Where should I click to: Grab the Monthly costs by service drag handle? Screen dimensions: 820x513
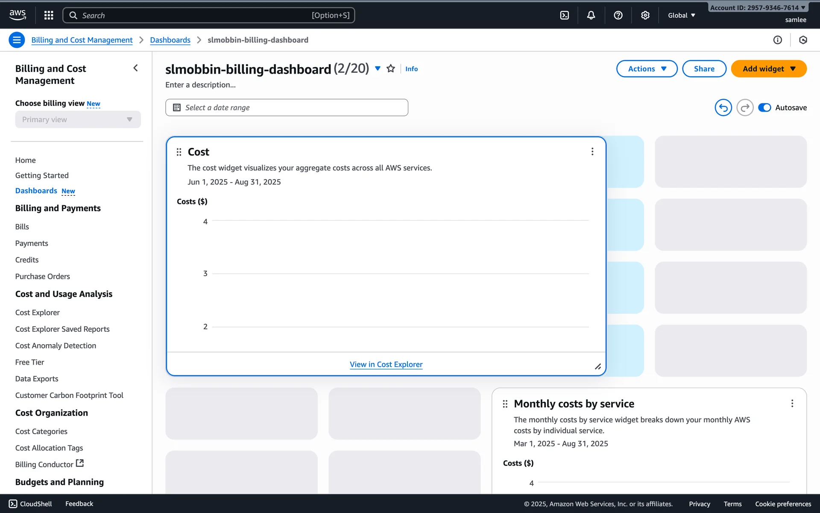click(x=505, y=404)
